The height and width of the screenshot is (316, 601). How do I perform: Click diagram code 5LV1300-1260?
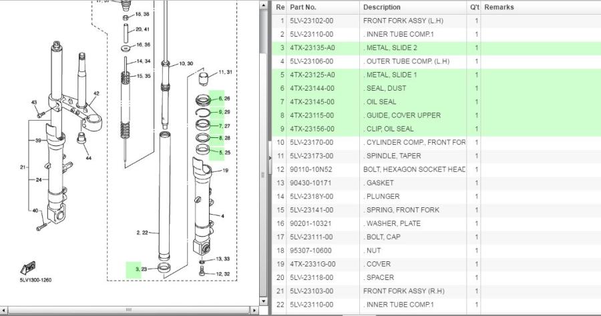pyautogui.click(x=35, y=280)
